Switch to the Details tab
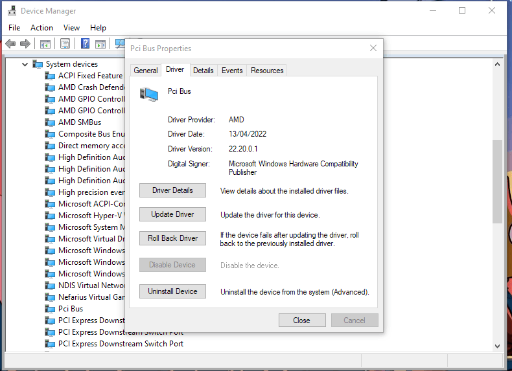512x371 pixels. click(x=203, y=71)
